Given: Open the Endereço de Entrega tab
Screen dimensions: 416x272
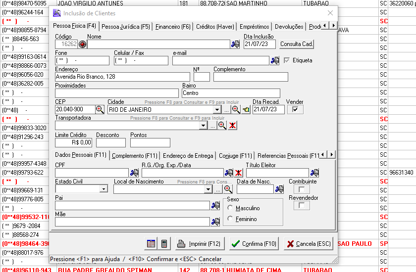Looking at the screenshot, I should click(188, 155).
